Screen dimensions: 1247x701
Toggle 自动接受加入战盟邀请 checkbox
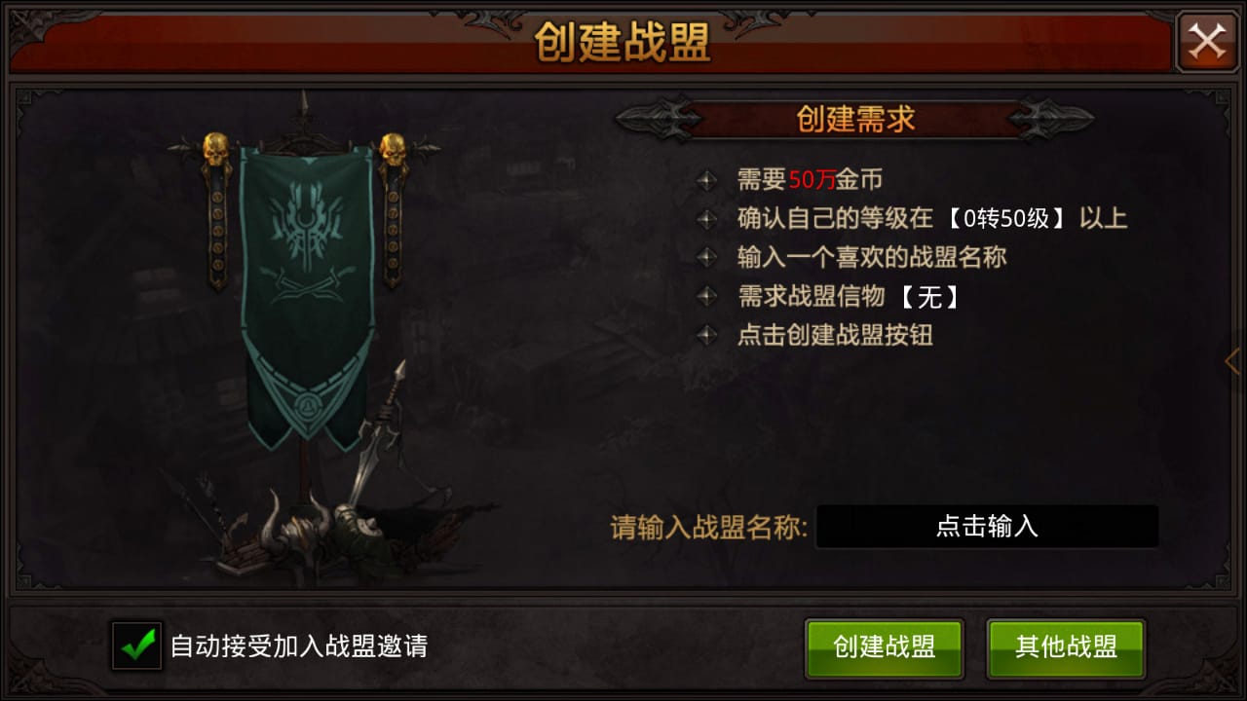136,646
